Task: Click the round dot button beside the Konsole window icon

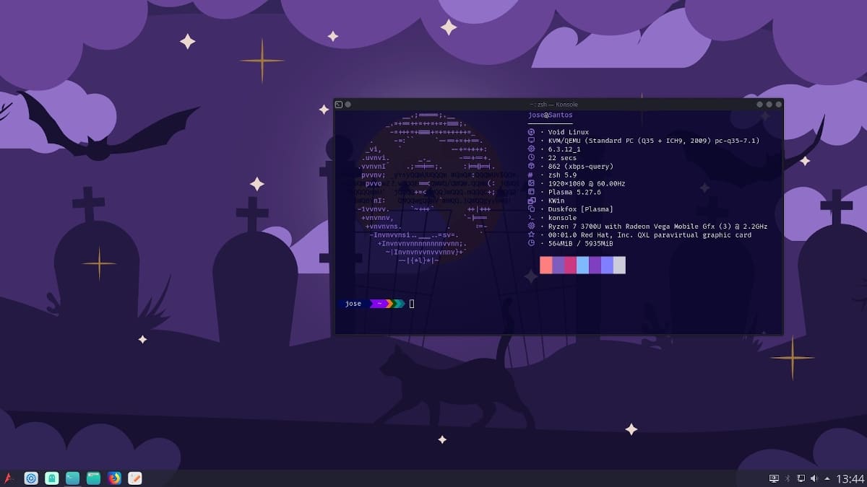Action: tap(348, 105)
